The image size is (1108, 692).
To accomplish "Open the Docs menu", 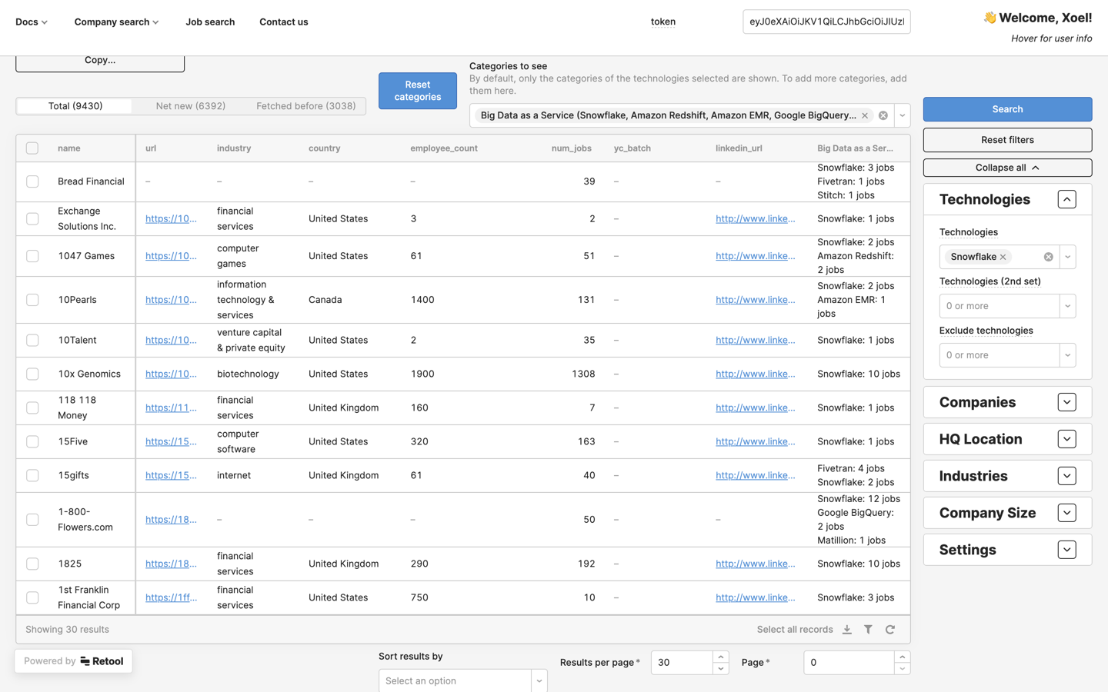I will 32,22.
